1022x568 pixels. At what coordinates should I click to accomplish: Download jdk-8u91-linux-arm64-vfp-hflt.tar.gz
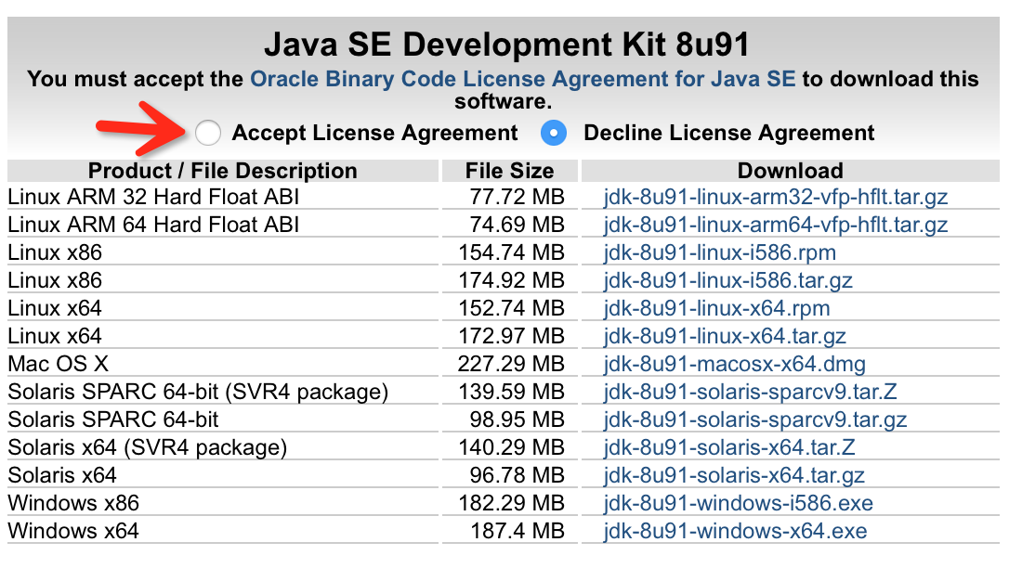point(776,226)
